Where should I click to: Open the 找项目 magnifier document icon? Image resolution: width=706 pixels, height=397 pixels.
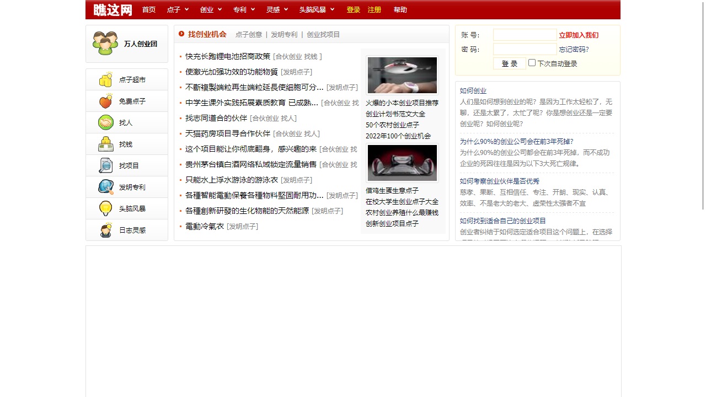click(x=105, y=165)
